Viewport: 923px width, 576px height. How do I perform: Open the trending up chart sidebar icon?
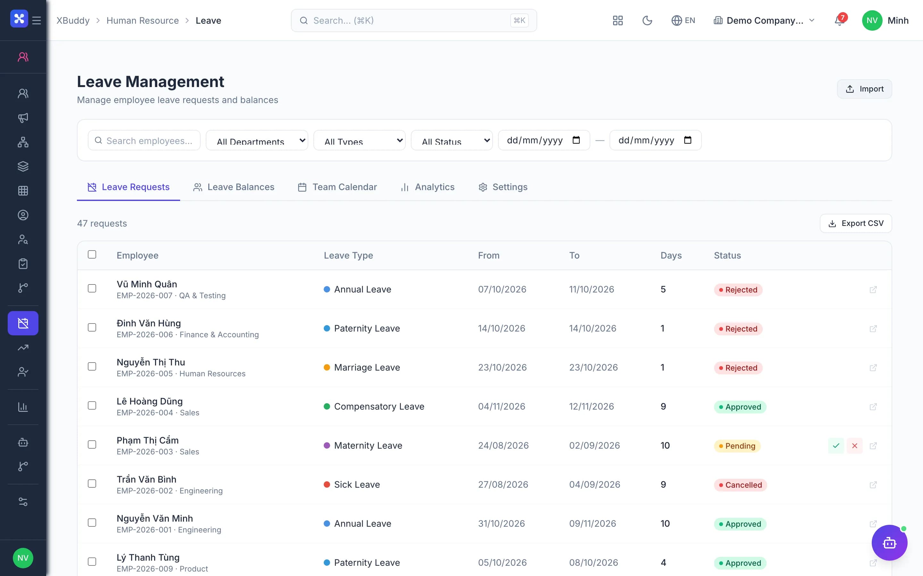[23, 348]
